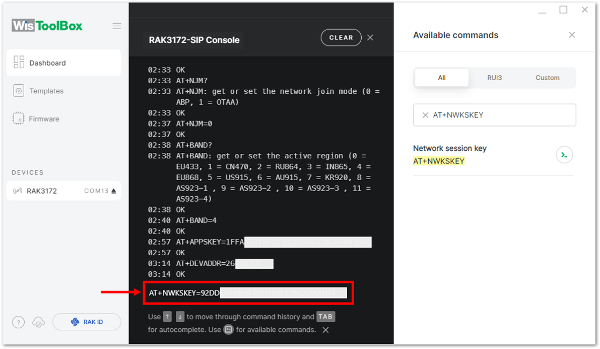The image size is (600, 349).
Task: Click the RAK3172-SIP Console title
Action: [194, 40]
